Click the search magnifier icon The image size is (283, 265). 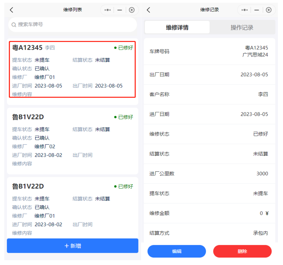tap(14, 25)
